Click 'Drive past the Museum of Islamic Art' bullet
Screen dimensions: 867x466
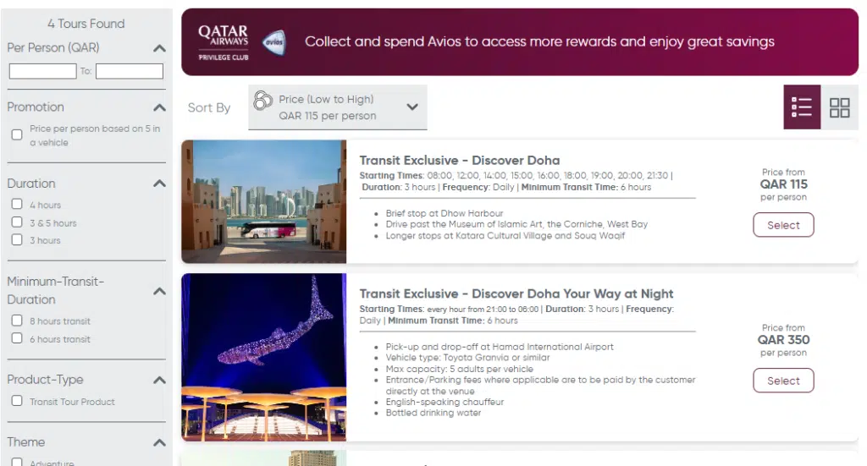pos(516,224)
